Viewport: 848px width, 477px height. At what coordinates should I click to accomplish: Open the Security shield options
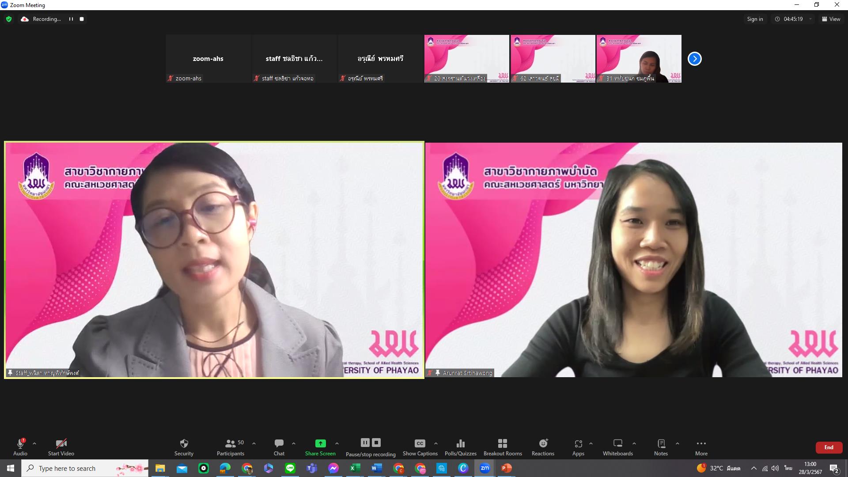(184, 447)
